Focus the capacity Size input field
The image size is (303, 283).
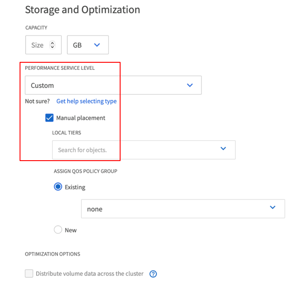coord(37,45)
